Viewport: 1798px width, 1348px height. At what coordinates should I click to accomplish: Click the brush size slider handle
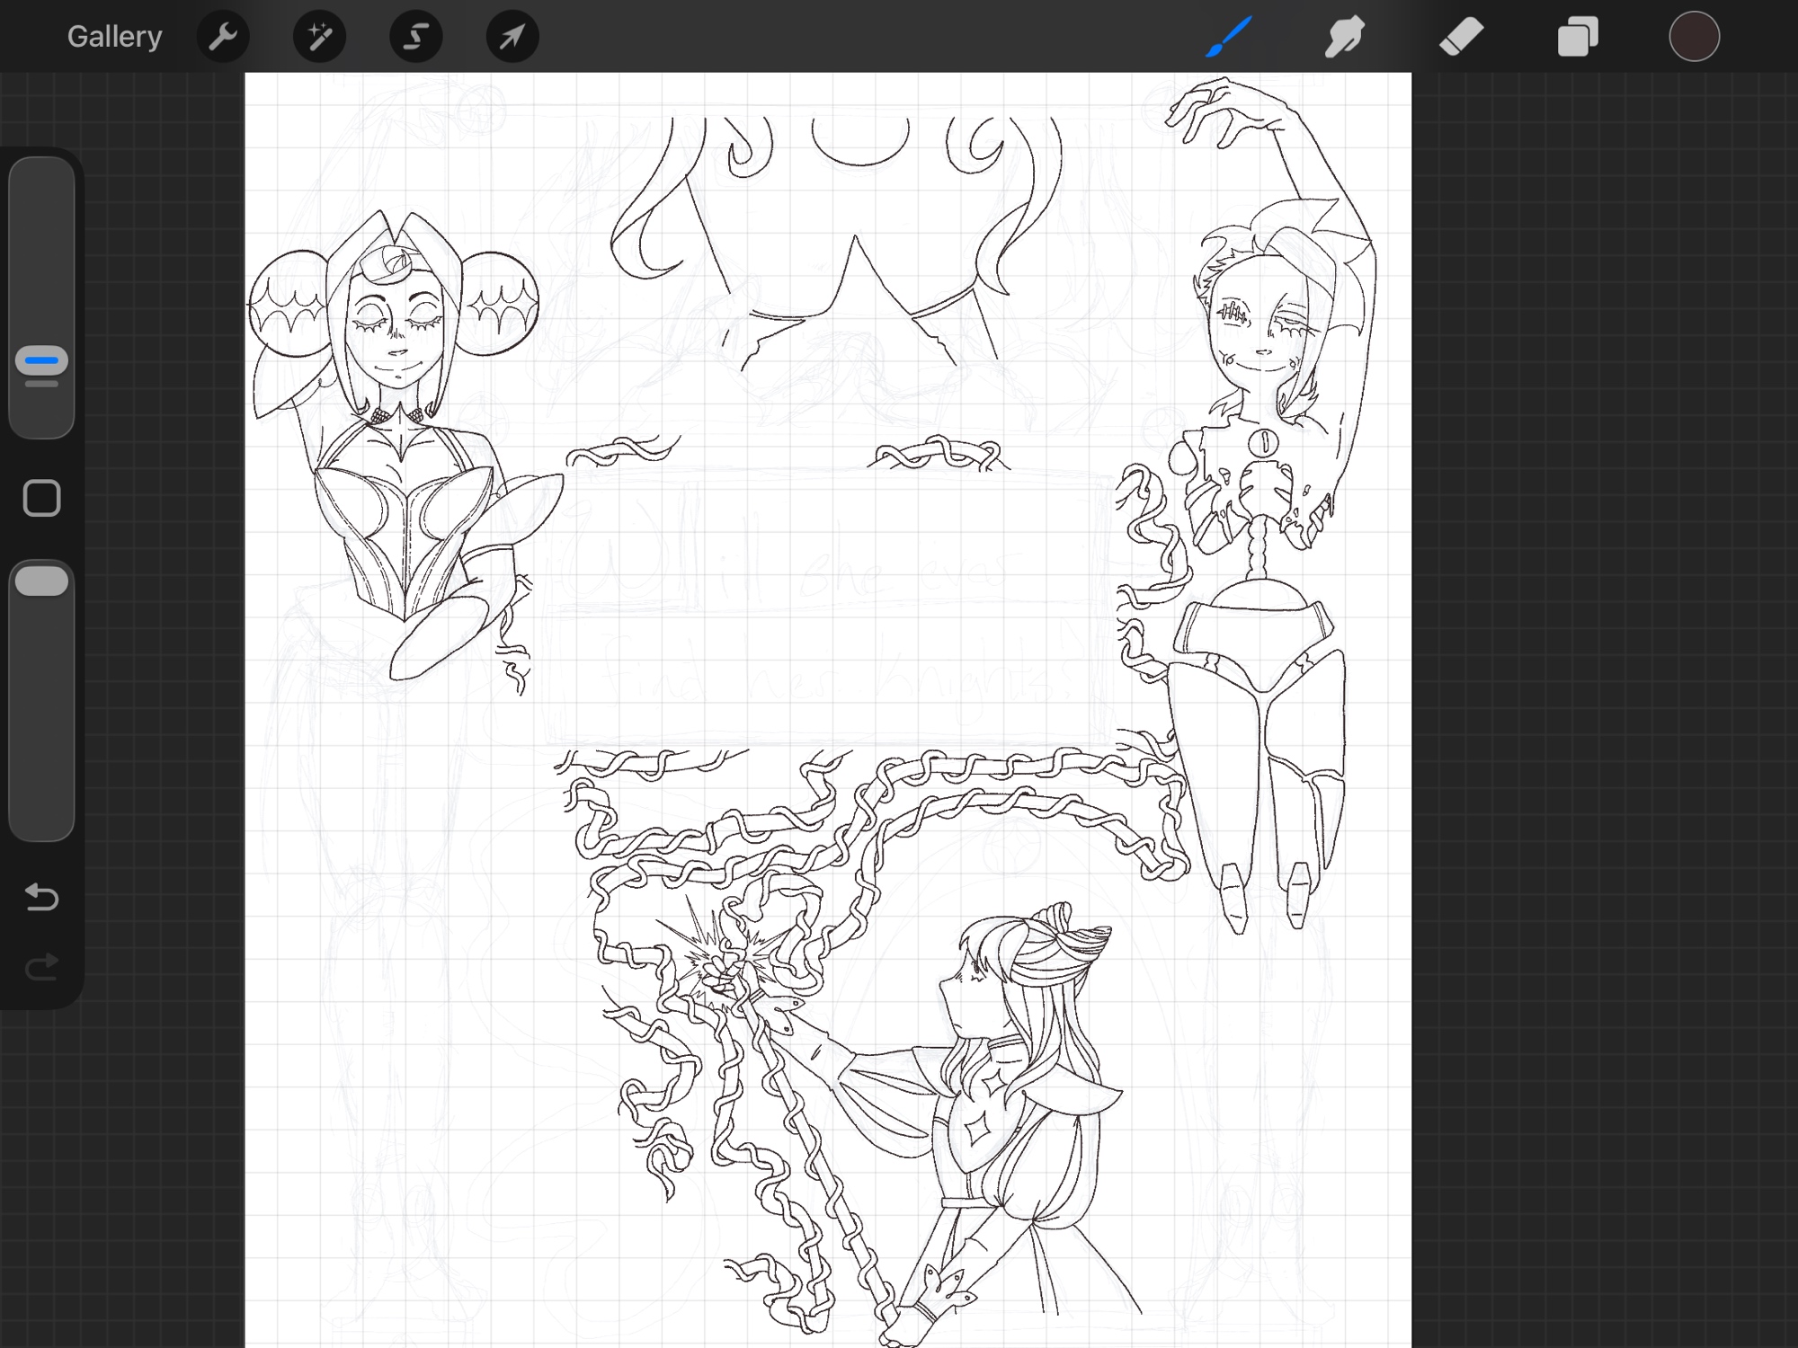[x=41, y=361]
